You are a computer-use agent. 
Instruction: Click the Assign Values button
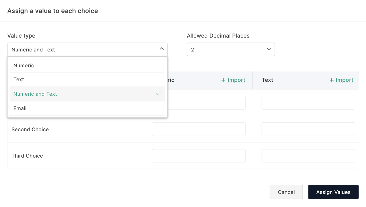pyautogui.click(x=333, y=192)
